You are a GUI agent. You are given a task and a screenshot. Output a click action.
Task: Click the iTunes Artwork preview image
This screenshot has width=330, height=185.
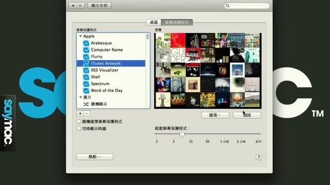pyautogui.click(x=208, y=71)
